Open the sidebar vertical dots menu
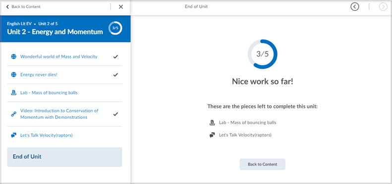This screenshot has width=392, height=184. click(x=111, y=7)
